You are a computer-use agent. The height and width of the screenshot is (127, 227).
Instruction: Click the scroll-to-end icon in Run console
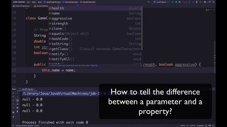(17, 104)
